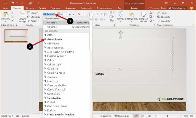Toggle the Notes (Заметки) pane
Viewport: 196px width, 118px height.
pos(106,116)
